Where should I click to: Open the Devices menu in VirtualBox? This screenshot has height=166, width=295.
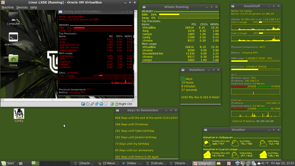coord(22,7)
